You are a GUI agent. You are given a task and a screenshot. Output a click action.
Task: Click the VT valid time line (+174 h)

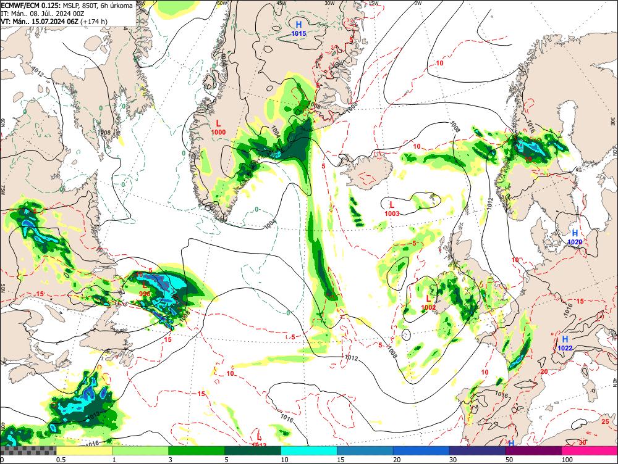(x=54, y=22)
